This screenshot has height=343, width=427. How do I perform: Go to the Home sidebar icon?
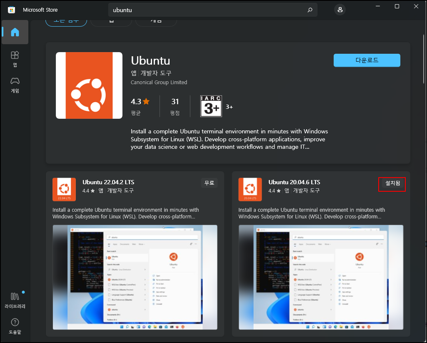coord(15,32)
